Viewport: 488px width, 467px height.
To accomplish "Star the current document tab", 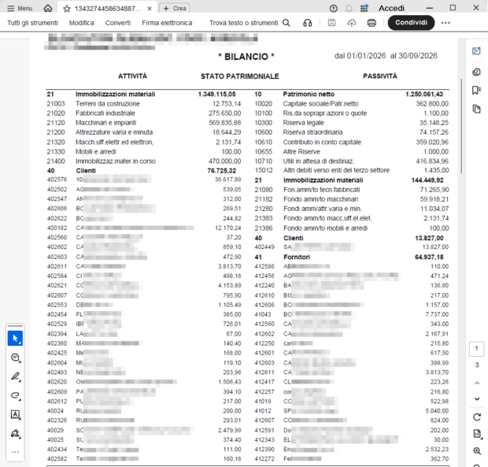I will (67, 9).
